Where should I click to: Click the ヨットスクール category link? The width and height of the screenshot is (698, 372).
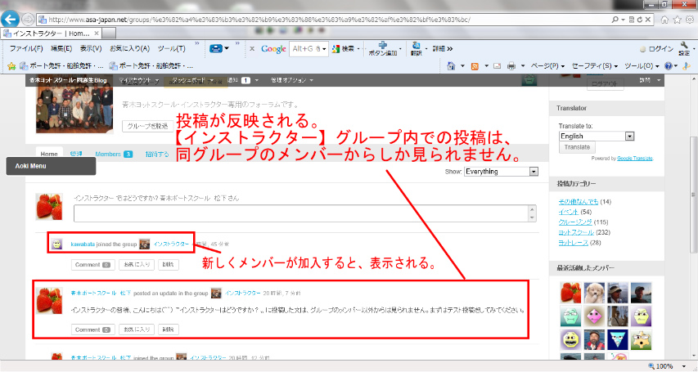tap(576, 232)
